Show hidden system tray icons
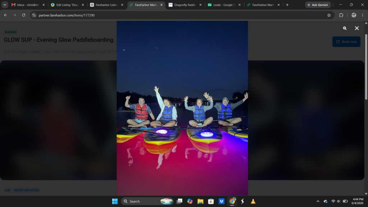368x207 pixels. tap(318, 201)
